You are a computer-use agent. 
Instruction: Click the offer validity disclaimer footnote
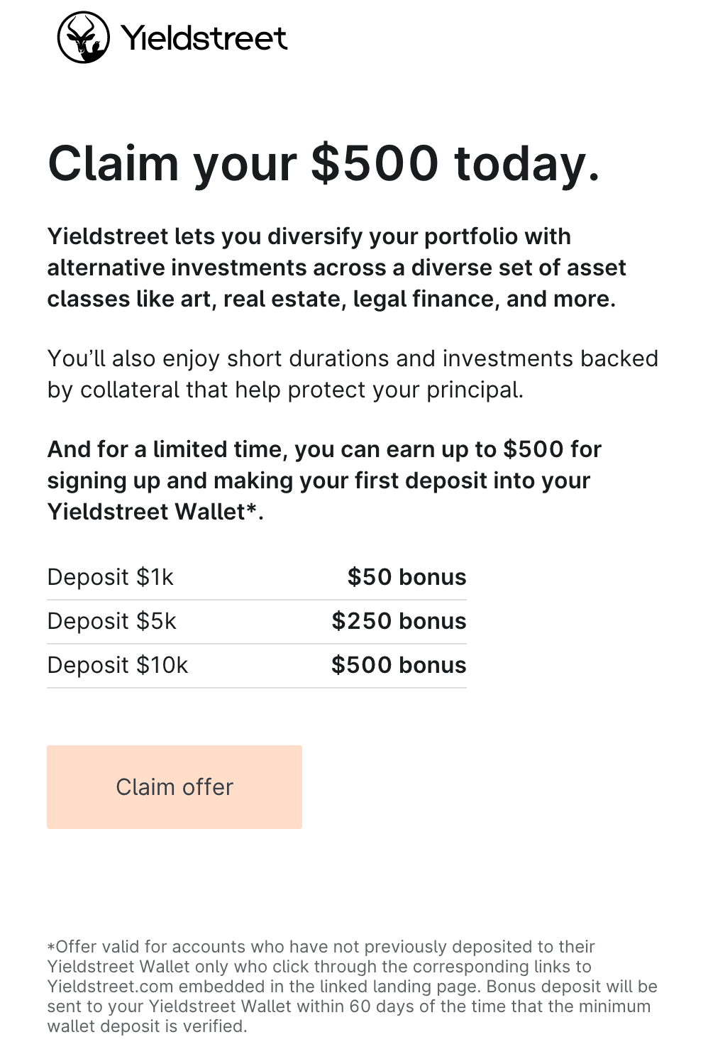352,986
